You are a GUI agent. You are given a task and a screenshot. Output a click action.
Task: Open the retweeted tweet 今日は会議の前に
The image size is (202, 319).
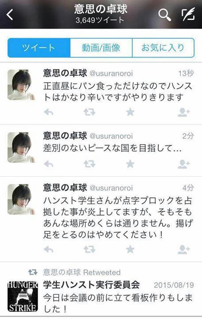tap(118, 303)
